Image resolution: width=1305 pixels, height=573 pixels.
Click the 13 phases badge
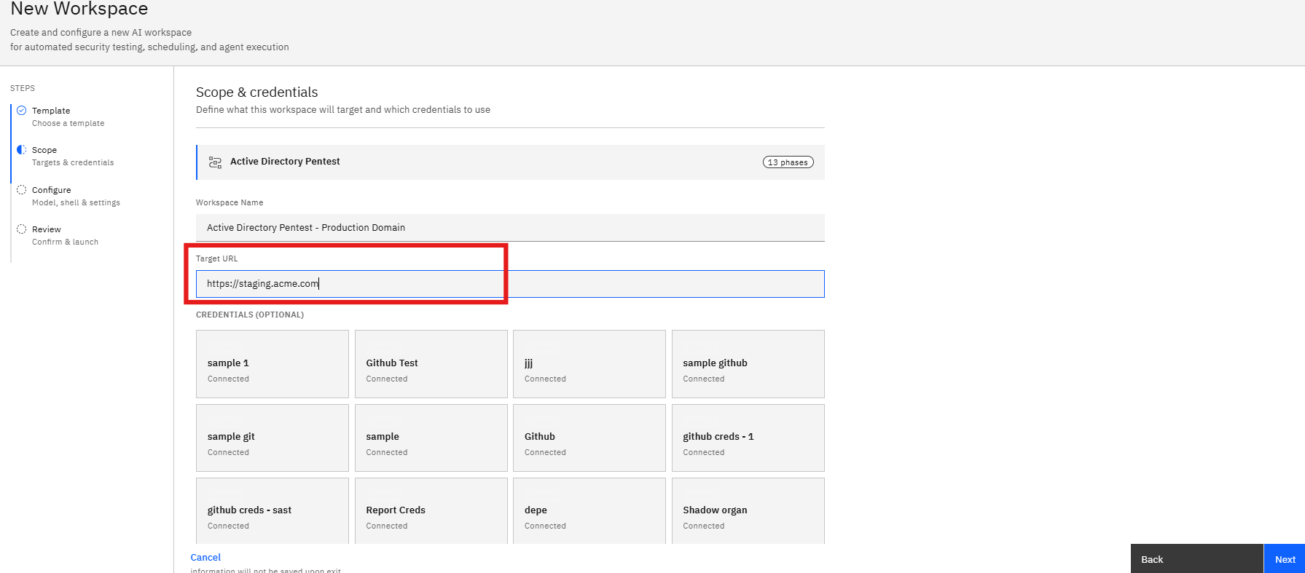click(788, 162)
